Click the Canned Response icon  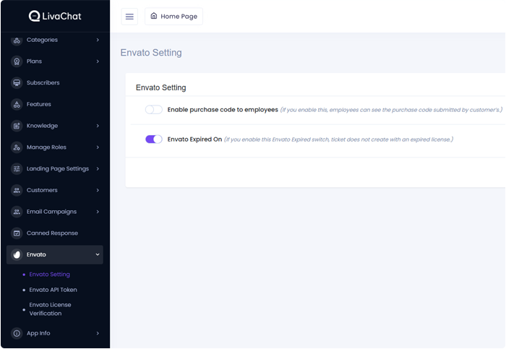[17, 233]
